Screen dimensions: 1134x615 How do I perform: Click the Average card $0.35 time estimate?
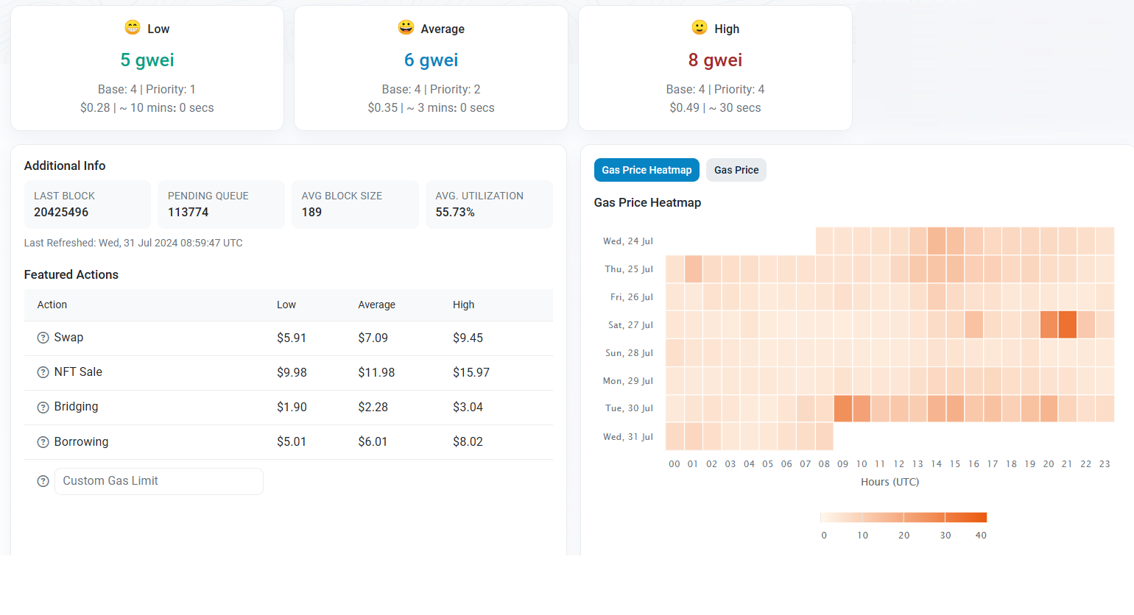(x=431, y=107)
